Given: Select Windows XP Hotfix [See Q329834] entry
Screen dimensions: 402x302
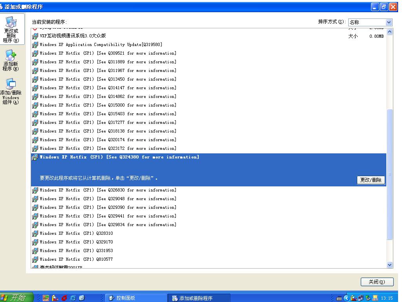Looking at the screenshot, I should point(208,225).
